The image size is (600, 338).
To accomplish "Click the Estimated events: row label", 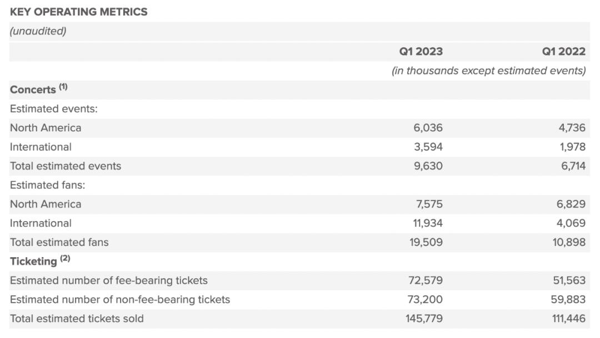I will coord(54,109).
